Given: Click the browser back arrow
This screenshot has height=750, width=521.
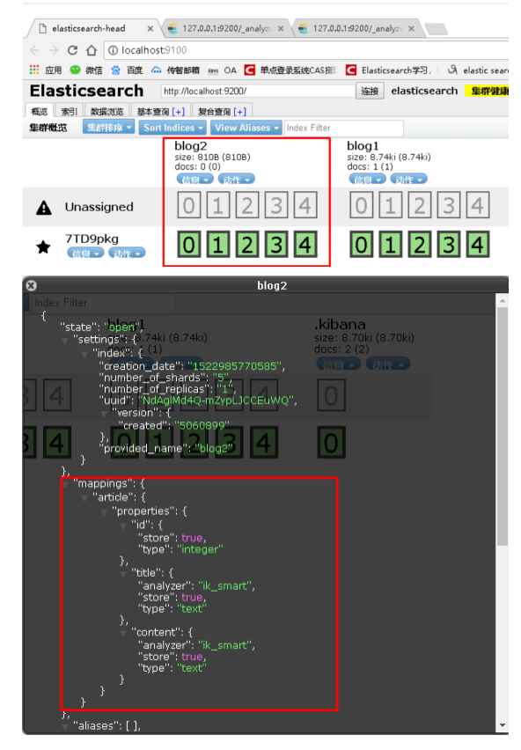Looking at the screenshot, I should [34, 50].
